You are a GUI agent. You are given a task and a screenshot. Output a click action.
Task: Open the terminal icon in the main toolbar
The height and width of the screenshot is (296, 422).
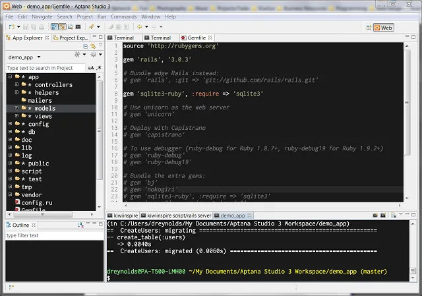[x=78, y=26]
